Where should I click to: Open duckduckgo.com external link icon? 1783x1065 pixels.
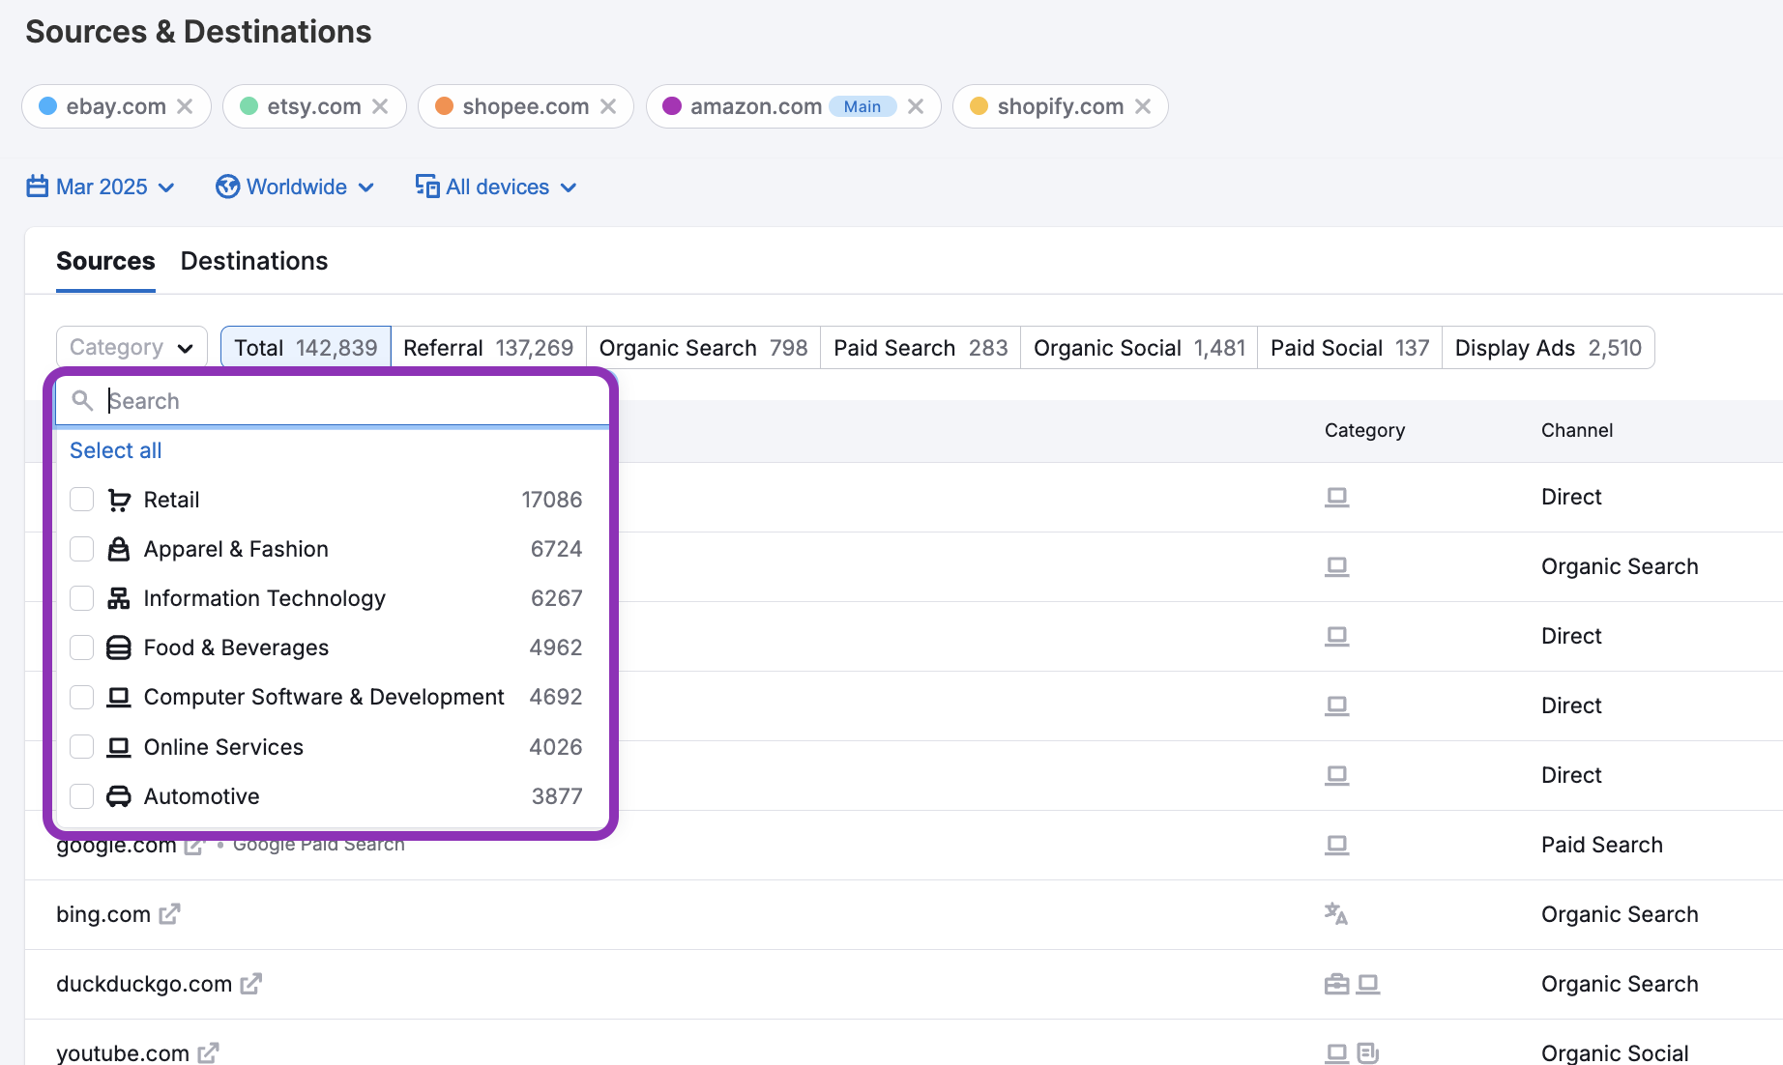pos(251,984)
